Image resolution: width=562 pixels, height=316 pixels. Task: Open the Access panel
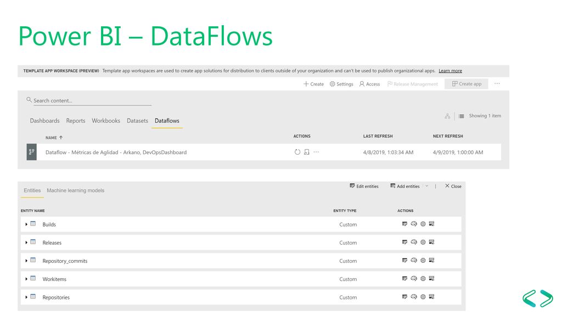pyautogui.click(x=369, y=84)
